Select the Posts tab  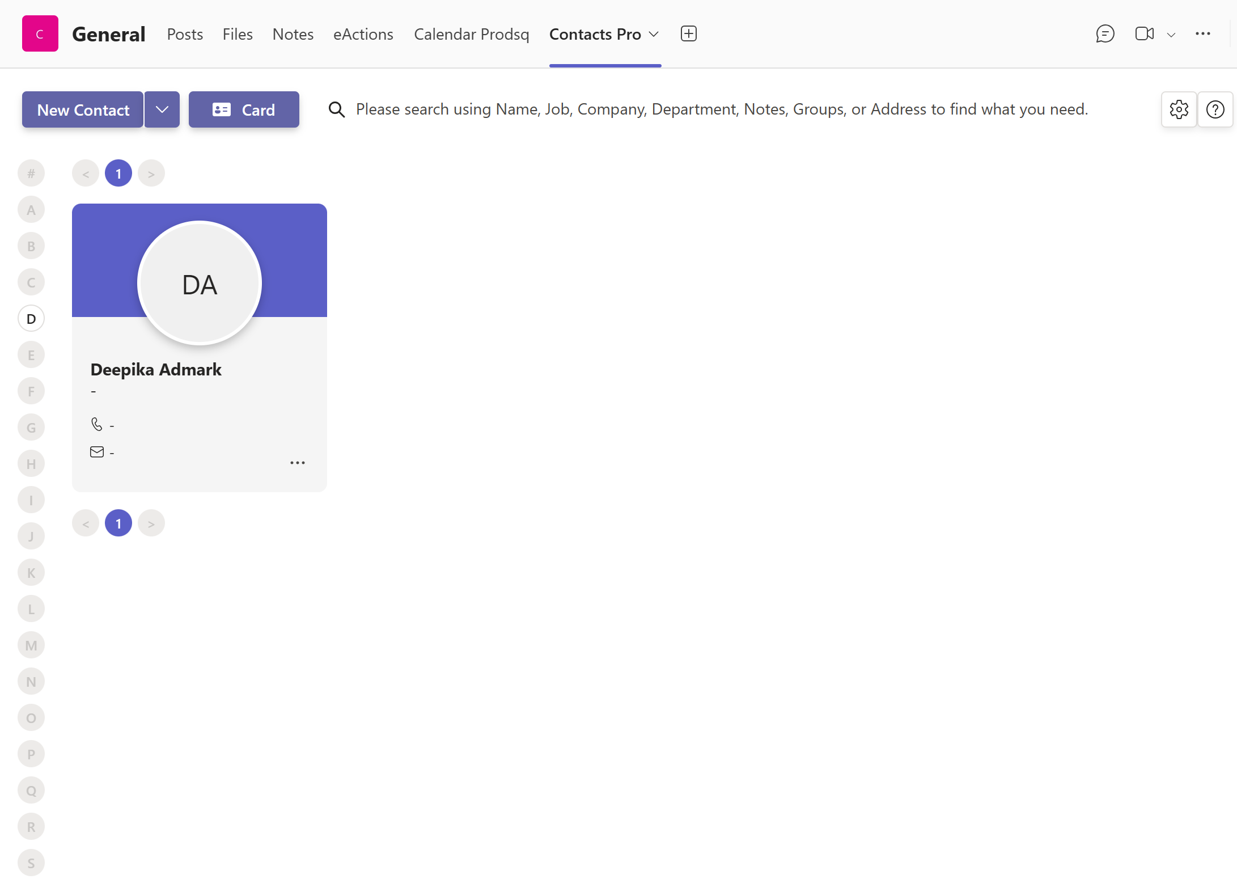pos(184,34)
